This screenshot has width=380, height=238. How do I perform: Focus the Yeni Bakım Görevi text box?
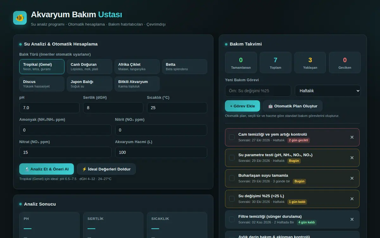click(258, 91)
